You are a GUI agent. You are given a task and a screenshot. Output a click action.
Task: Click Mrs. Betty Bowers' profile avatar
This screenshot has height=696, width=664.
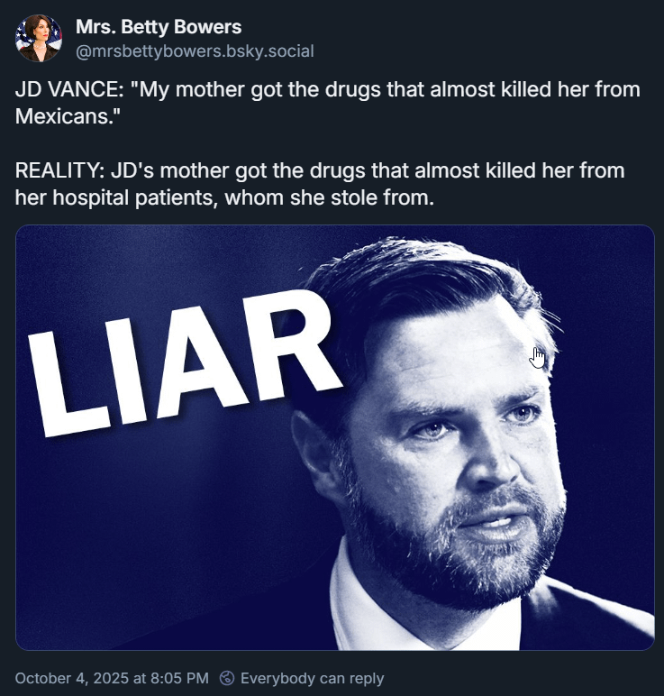[39, 39]
